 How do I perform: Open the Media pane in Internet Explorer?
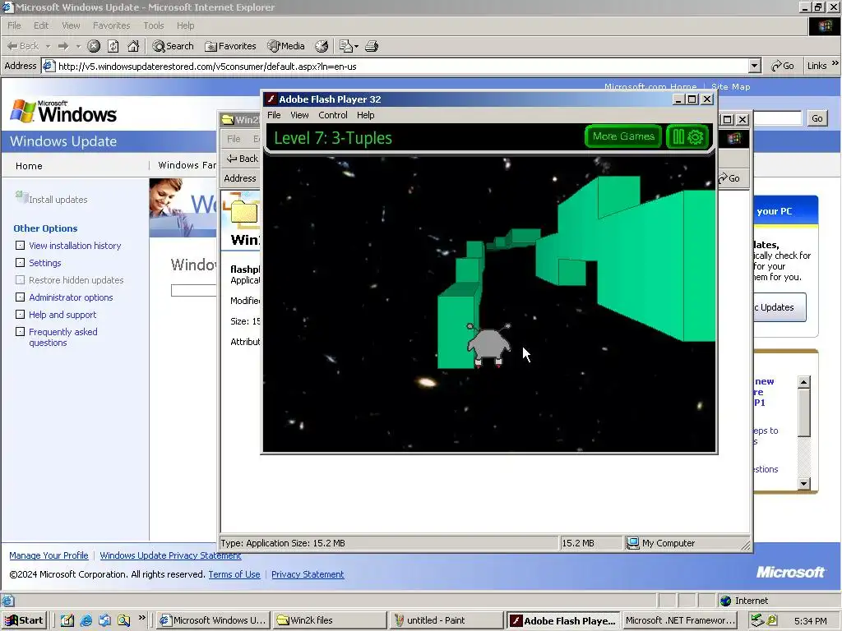[x=286, y=46]
